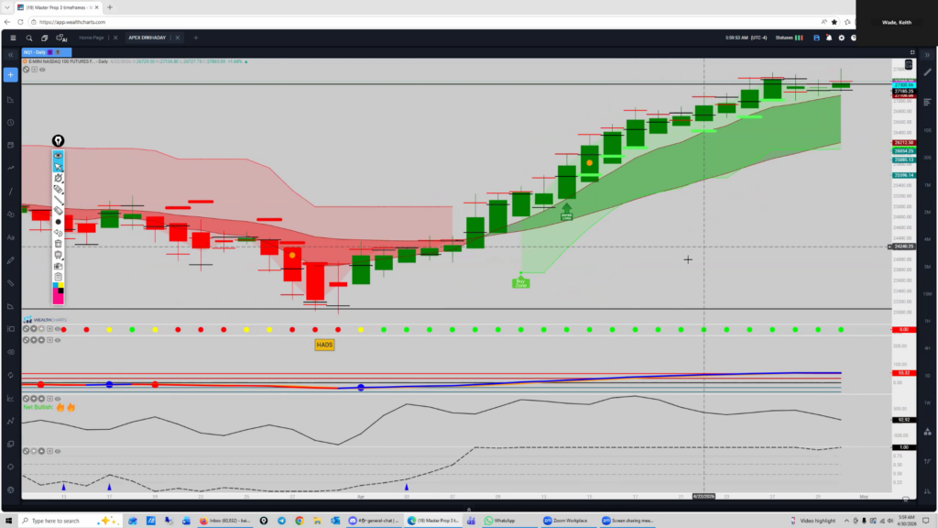Select the eraser tool in floating toolbar

pos(58,211)
